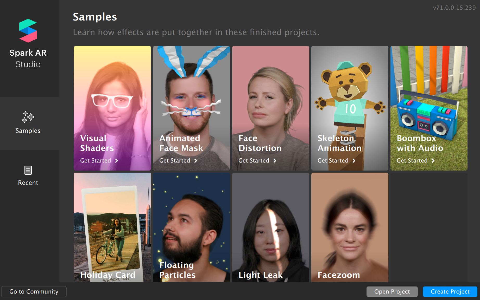480x300 pixels.
Task: Click the Skeleton Animation Get Started arrow
Action: 354,161
